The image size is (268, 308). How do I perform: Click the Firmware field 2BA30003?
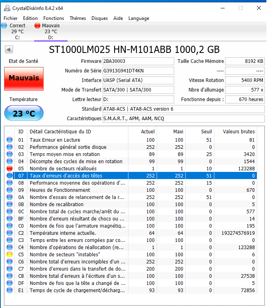tap(138, 61)
